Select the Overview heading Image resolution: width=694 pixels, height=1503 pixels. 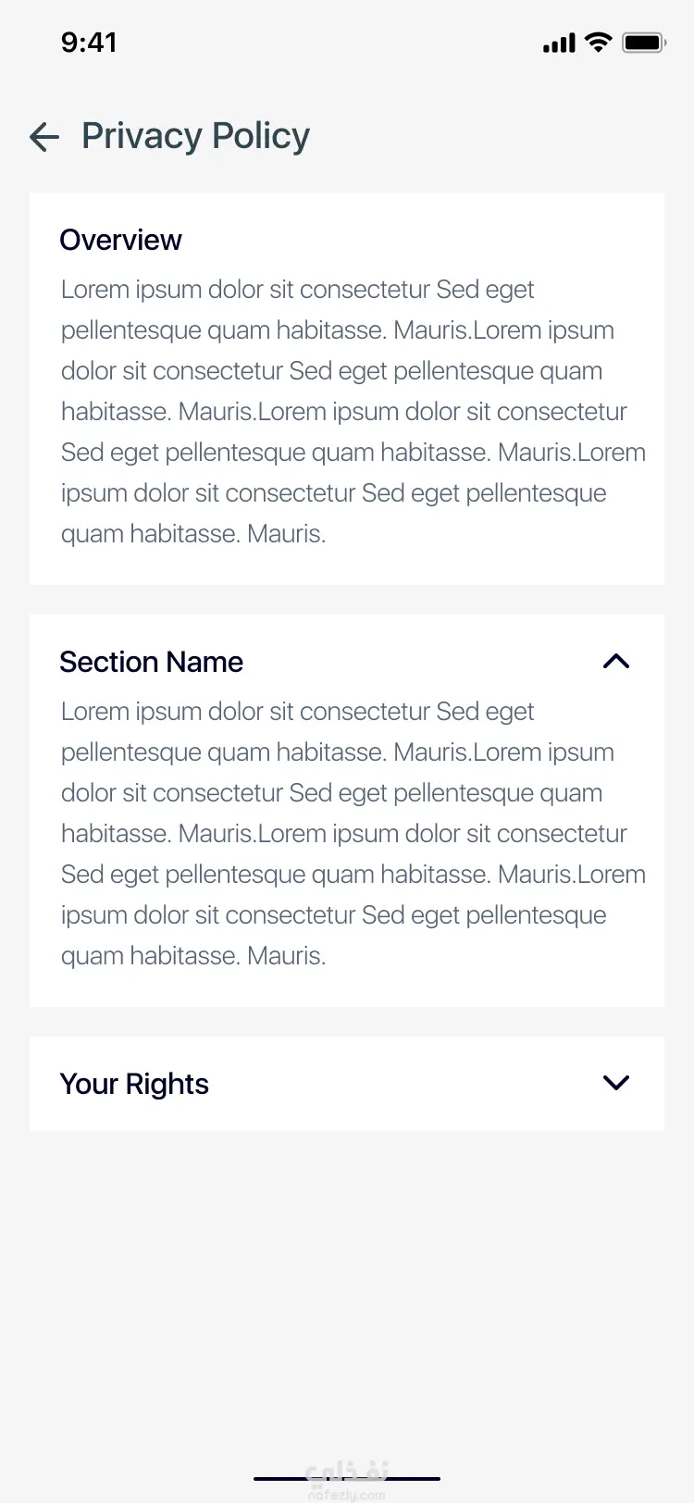[121, 240]
